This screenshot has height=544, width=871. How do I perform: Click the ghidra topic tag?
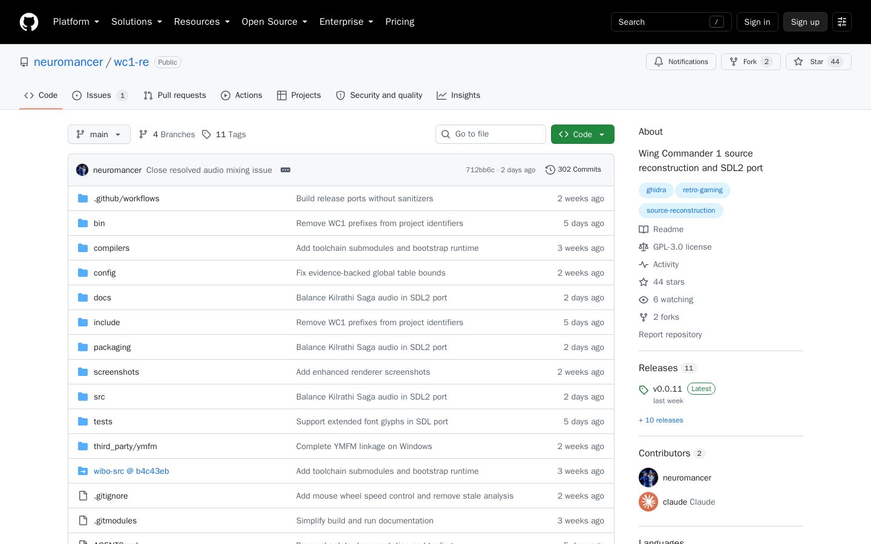click(656, 190)
